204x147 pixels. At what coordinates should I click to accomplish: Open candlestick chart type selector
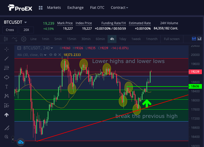click(x=6, y=39)
